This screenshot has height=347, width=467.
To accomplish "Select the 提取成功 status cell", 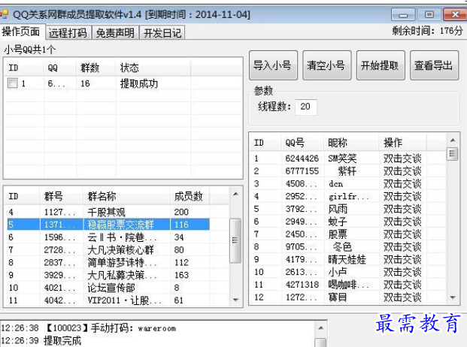I will [139, 83].
